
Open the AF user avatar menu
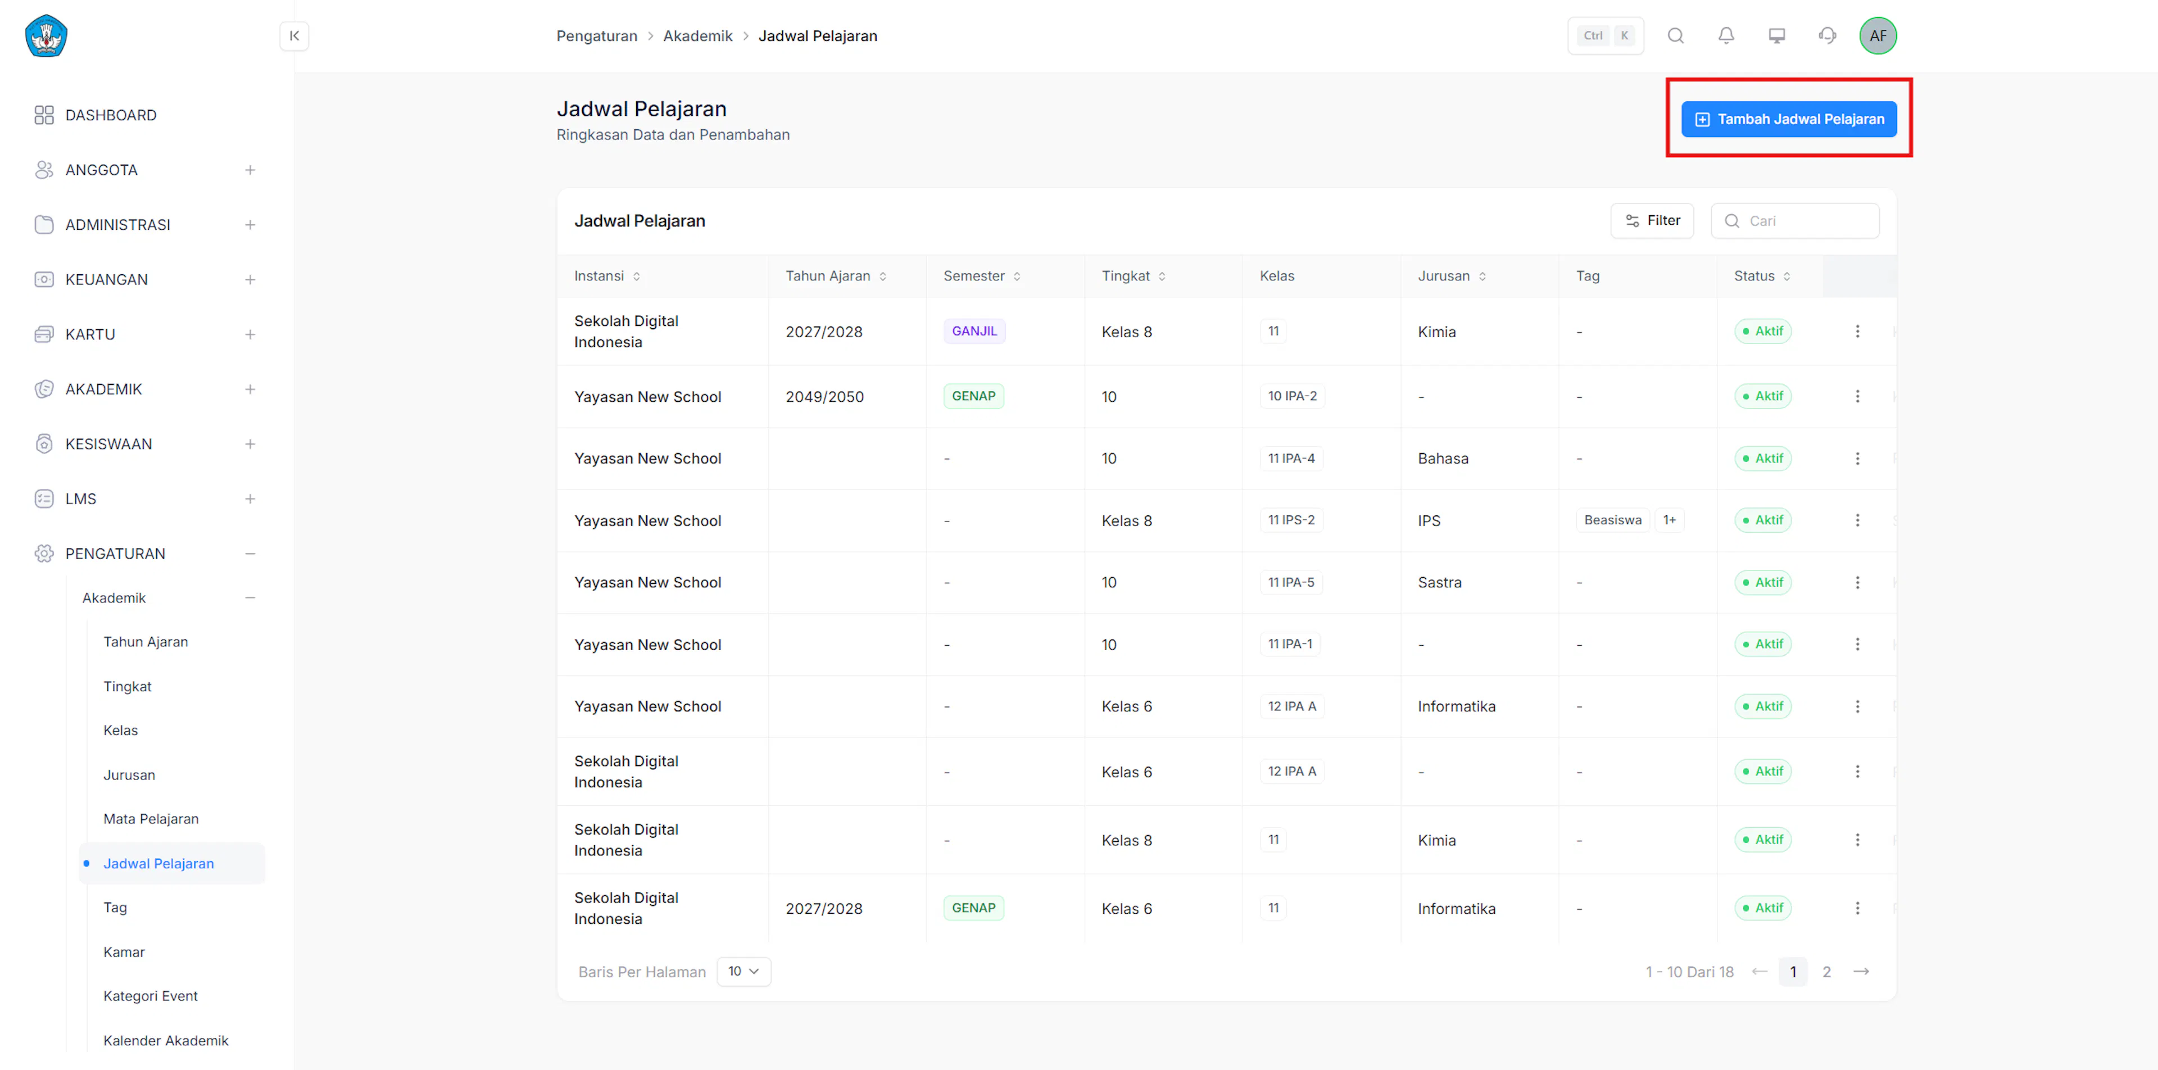tap(1878, 36)
